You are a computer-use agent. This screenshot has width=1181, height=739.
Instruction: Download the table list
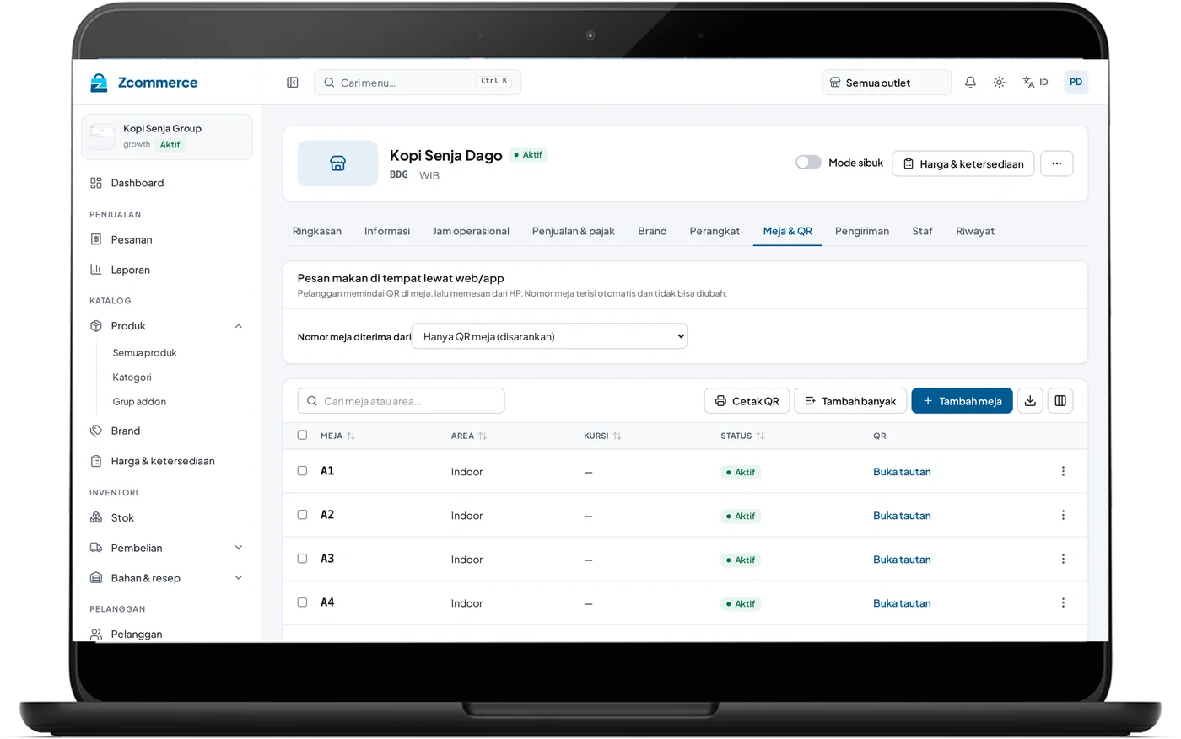(1030, 401)
